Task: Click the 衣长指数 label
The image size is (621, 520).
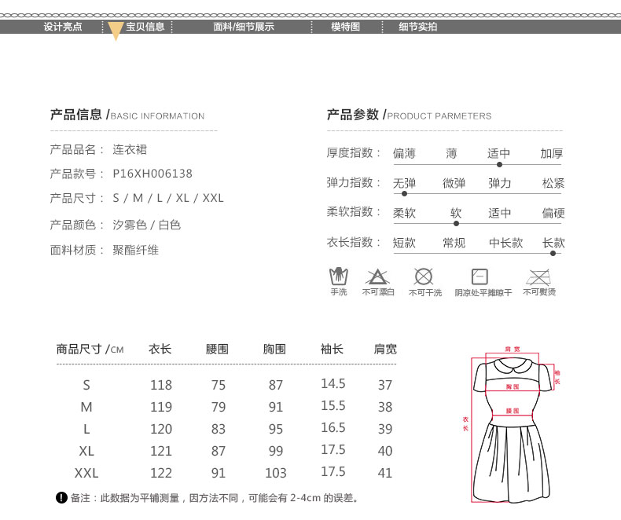Action: click(353, 242)
